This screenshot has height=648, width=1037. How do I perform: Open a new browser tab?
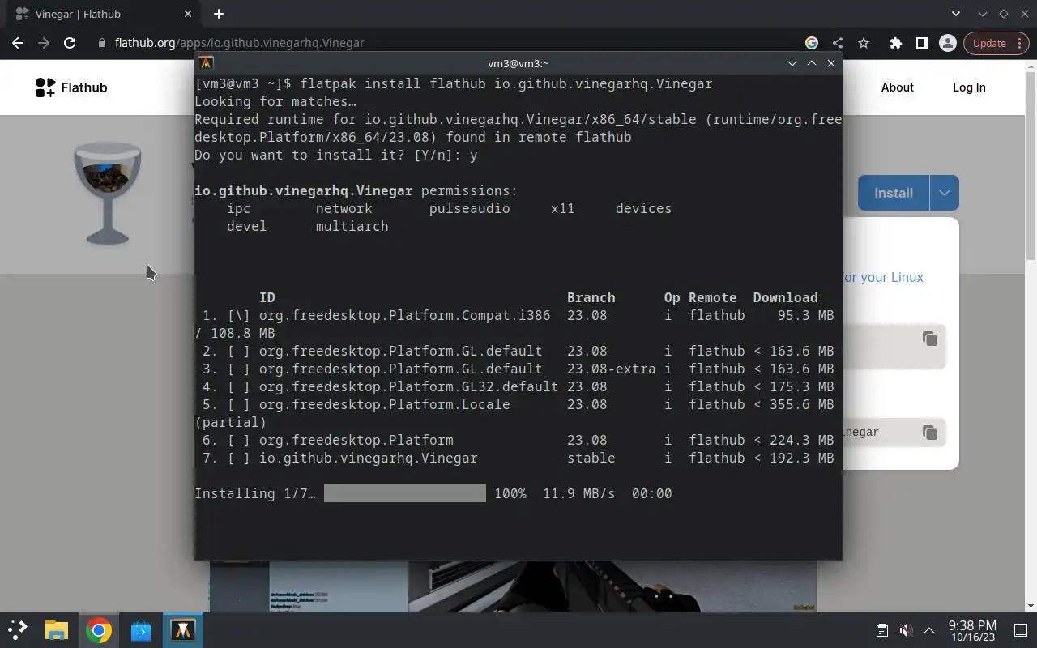click(219, 14)
